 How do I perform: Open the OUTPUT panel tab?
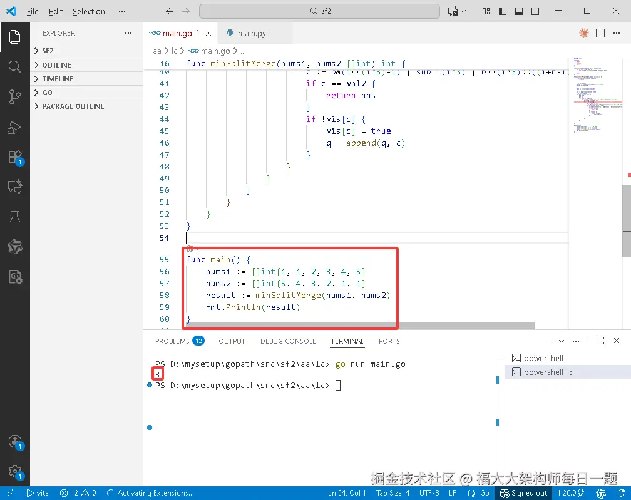coord(232,341)
